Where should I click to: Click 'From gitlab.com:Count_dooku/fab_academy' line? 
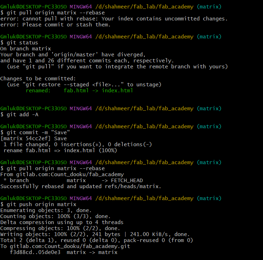coord(62,174)
